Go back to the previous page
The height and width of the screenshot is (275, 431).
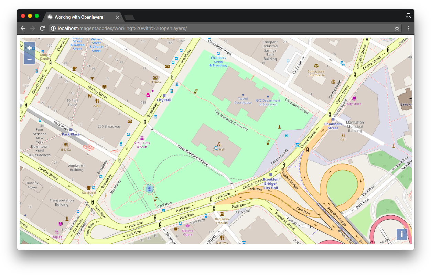(23, 28)
